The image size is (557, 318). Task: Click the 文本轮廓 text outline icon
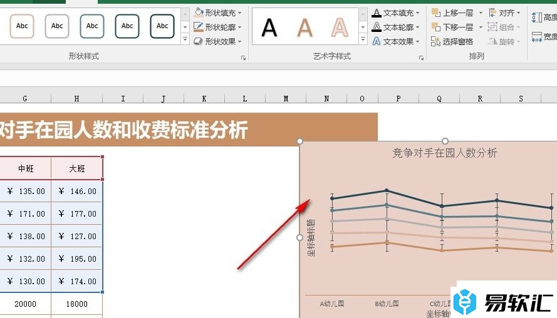[377, 27]
